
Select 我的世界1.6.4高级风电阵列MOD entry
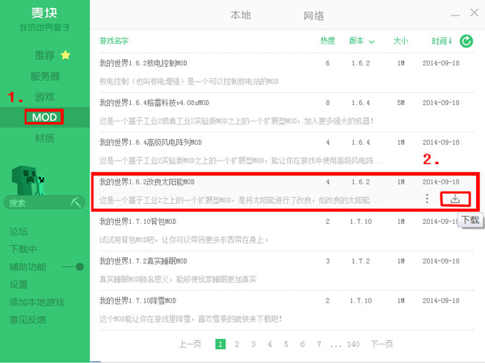150,142
